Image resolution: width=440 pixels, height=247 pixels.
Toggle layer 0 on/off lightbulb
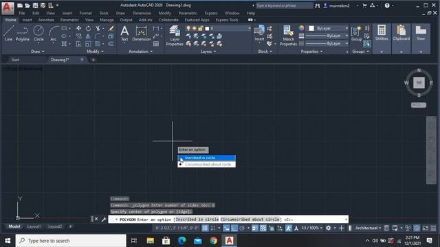pos(188,28)
